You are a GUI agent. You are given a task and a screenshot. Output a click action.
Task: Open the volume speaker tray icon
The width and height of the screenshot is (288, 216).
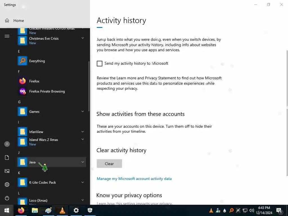(252, 210)
